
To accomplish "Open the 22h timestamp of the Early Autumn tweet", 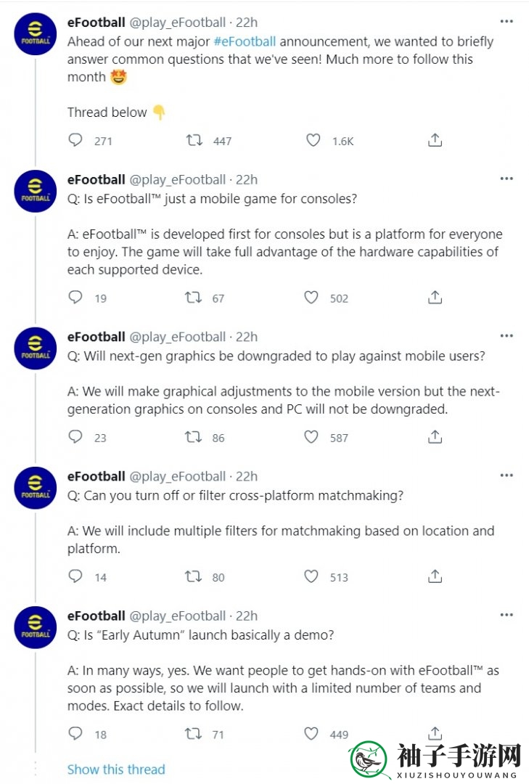I will (247, 616).
